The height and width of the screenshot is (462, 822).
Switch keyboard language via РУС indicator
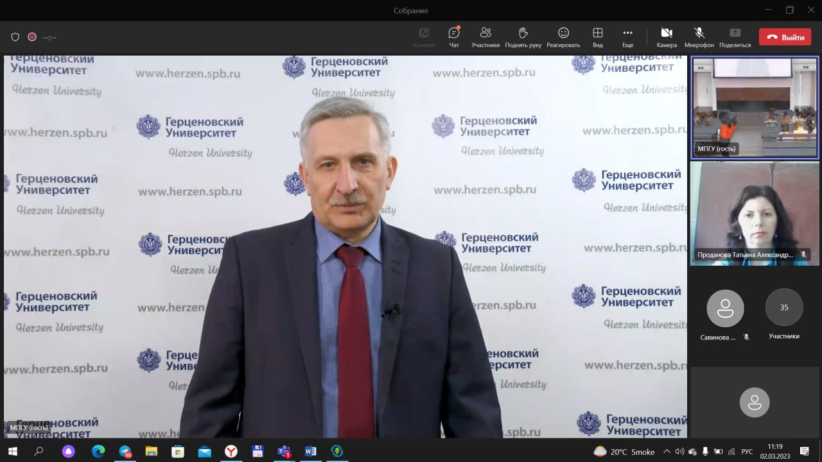pyautogui.click(x=747, y=452)
